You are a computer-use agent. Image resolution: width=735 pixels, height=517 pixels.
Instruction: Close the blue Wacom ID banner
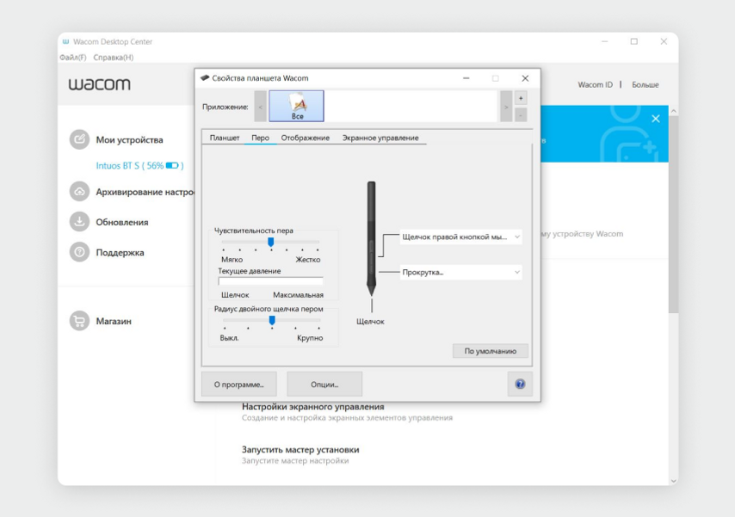pos(655,119)
